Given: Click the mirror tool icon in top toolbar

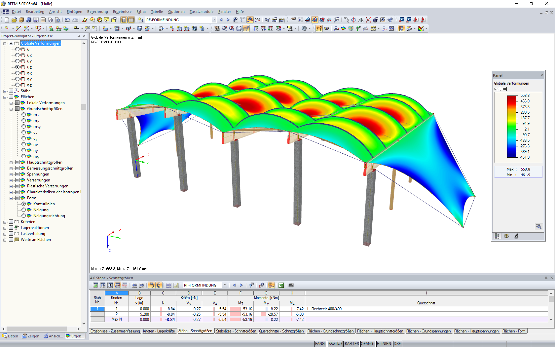Looking at the screenshot, I should pyautogui.click(x=361, y=20).
